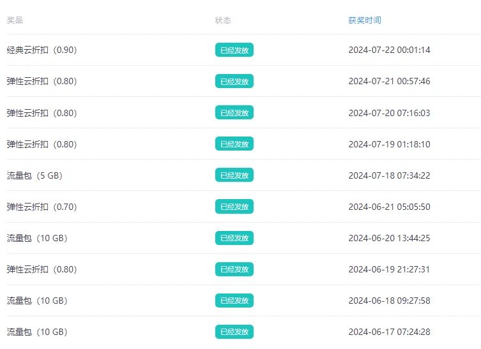Click the timestamp 2024-07-22 00:01:14

tap(389, 50)
